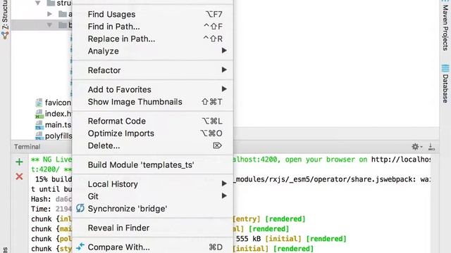451x253 pixels.
Task: Open http://localhost link in terminal
Action: 401,160
